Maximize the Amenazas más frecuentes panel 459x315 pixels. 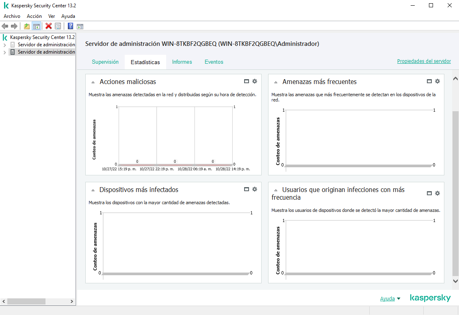[429, 81]
